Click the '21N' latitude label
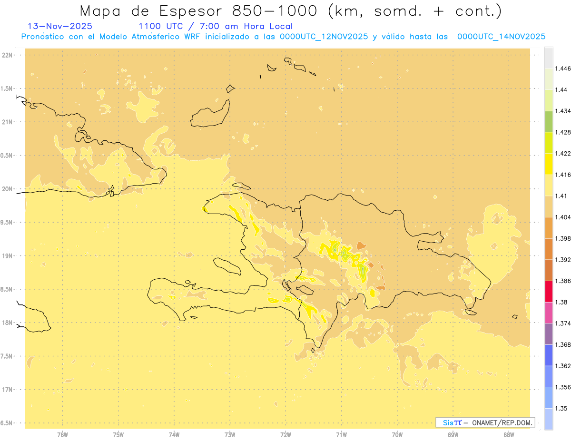The width and height of the screenshot is (571, 441). tap(7, 122)
